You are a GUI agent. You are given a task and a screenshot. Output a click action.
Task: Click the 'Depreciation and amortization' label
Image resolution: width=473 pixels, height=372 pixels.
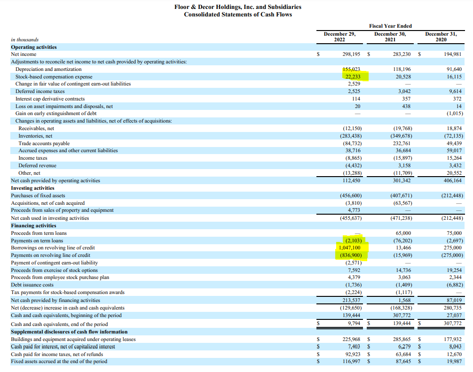pyautogui.click(x=48, y=70)
